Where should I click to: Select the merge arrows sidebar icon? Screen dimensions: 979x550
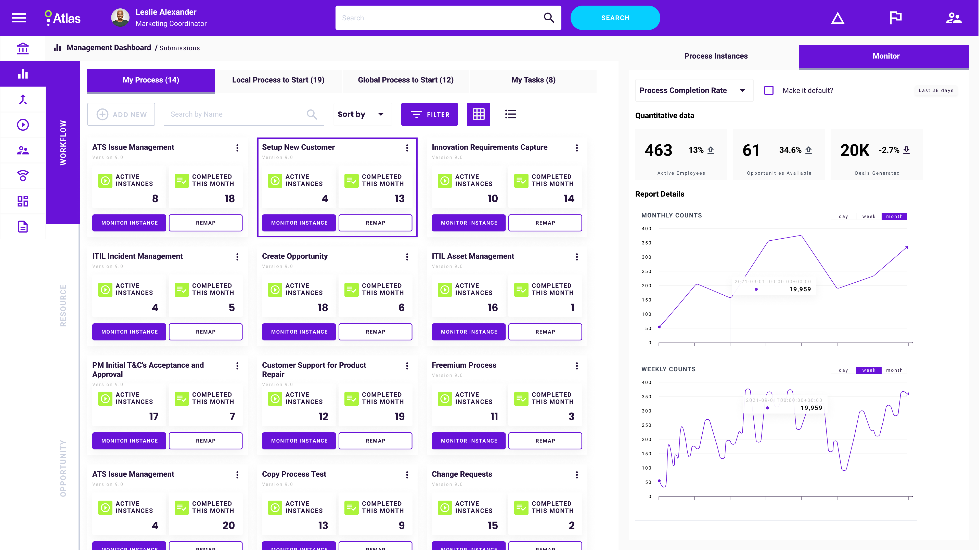click(23, 100)
